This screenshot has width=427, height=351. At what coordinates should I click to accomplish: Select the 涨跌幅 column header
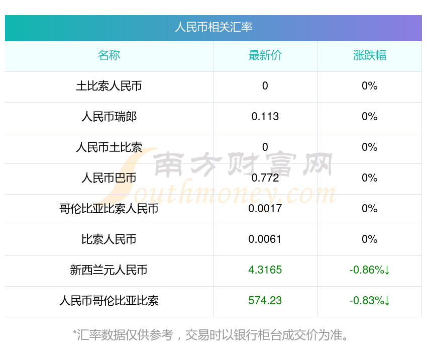click(370, 55)
